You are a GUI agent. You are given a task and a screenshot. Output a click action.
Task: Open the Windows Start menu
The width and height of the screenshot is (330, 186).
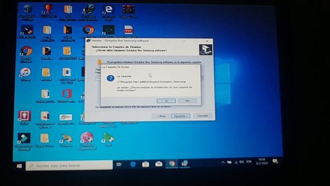click(19, 166)
